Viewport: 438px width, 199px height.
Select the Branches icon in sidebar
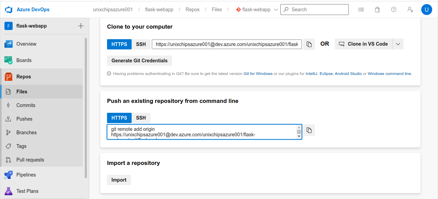9,133
